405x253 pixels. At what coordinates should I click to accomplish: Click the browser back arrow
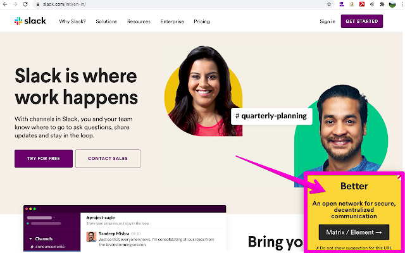5,4
